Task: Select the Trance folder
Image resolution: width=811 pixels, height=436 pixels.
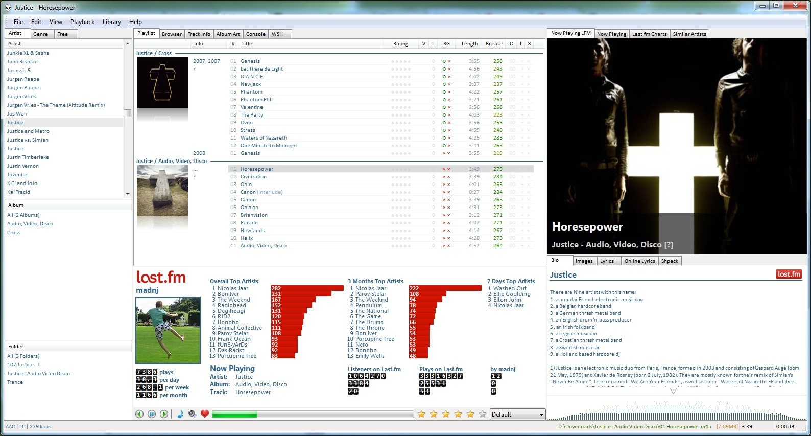Action: (x=15, y=382)
